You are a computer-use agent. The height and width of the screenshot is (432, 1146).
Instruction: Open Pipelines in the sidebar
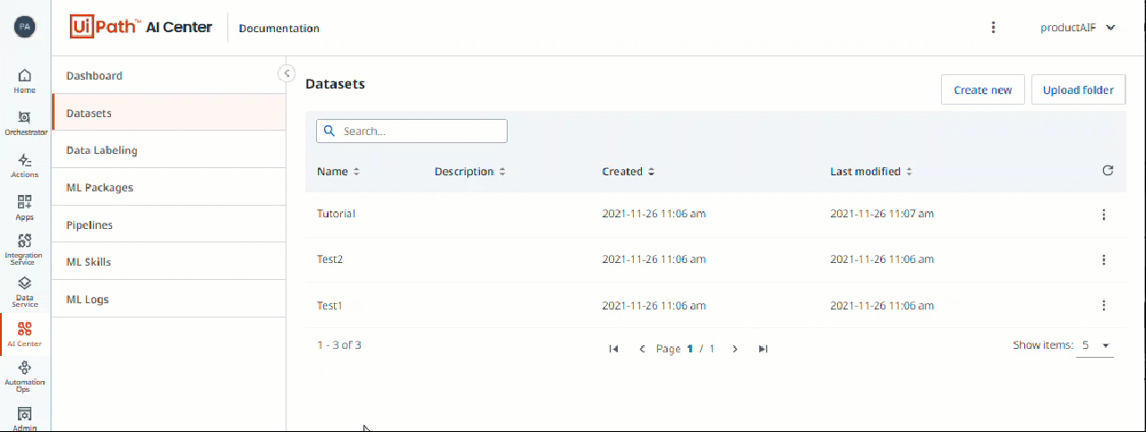[169, 225]
